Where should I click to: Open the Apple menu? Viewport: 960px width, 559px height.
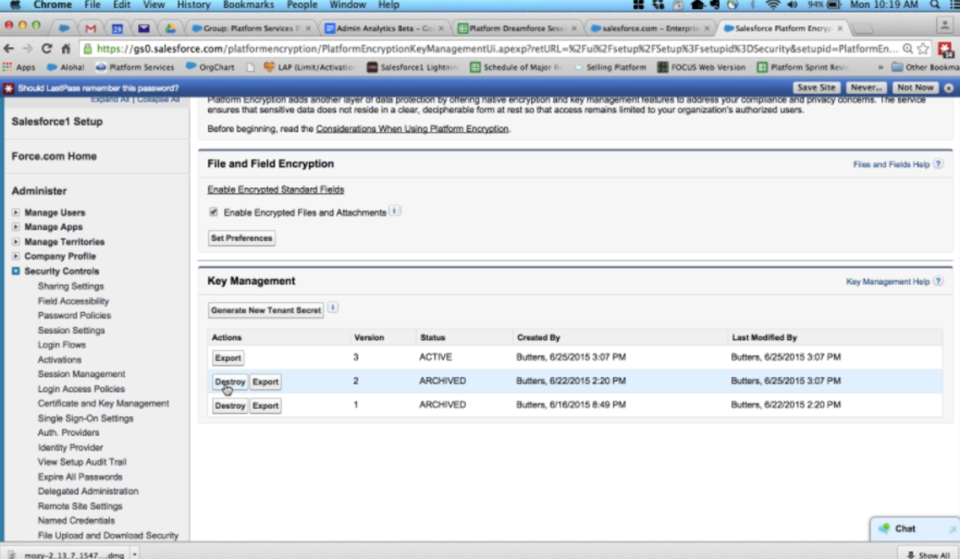tap(15, 5)
